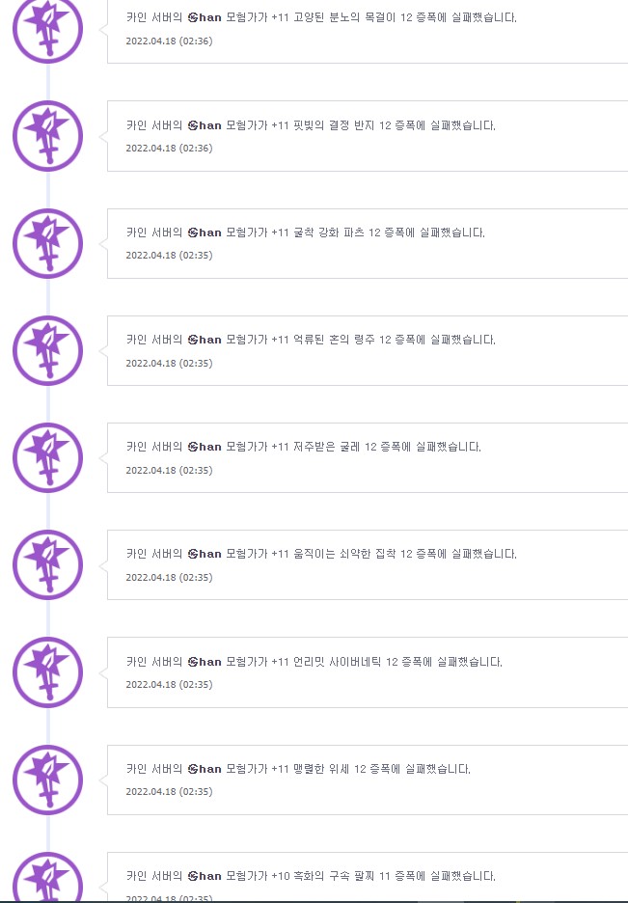The image size is (628, 903).
Task: Click the icon next to 움직이는 쇠약한 집착
Action: pos(48,564)
